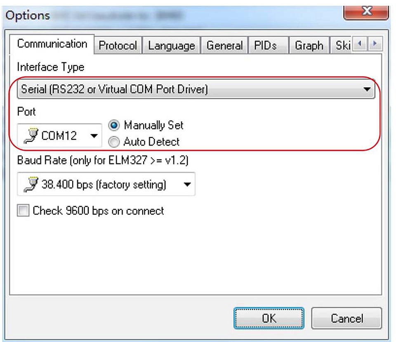Viewport: 396px width, 342px height.
Task: Select the Auto Detect radio option
Action: [x=114, y=142]
